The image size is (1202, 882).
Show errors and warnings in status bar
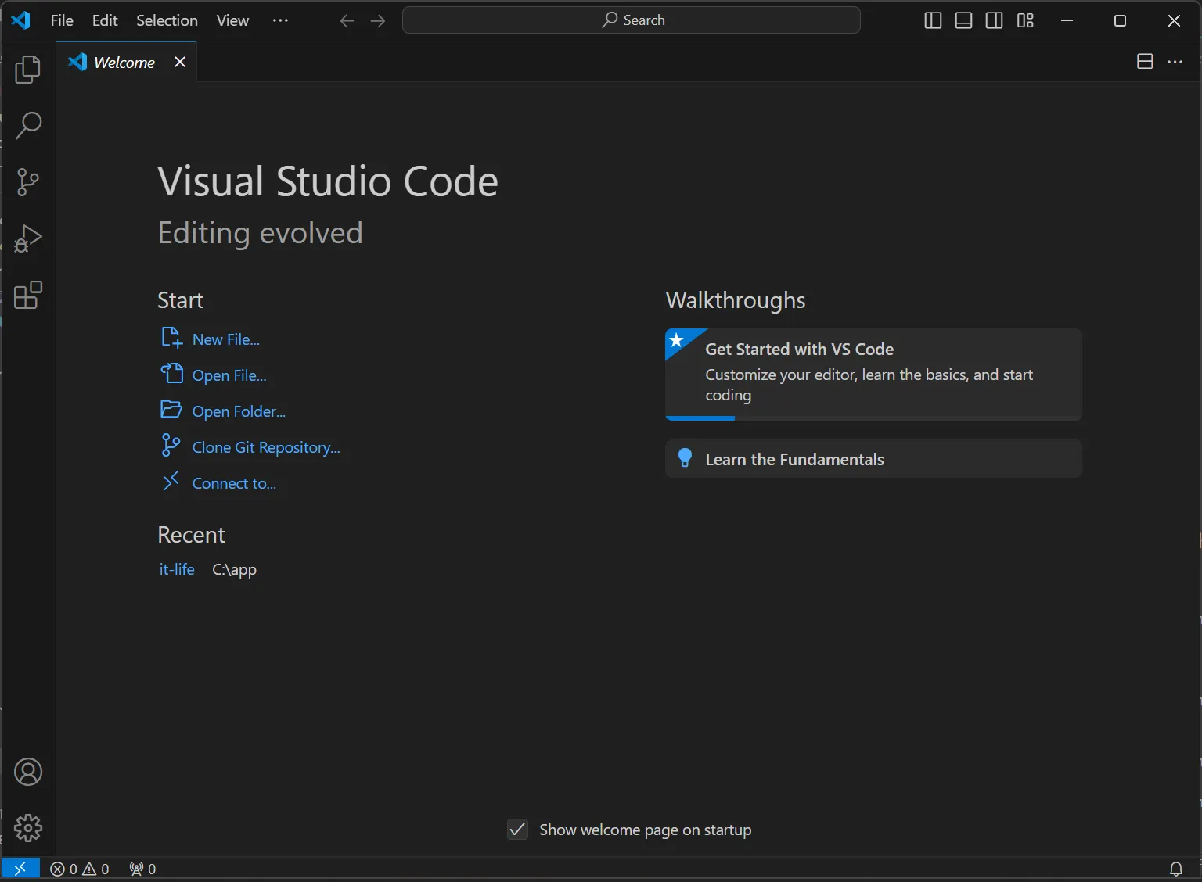coord(80,869)
